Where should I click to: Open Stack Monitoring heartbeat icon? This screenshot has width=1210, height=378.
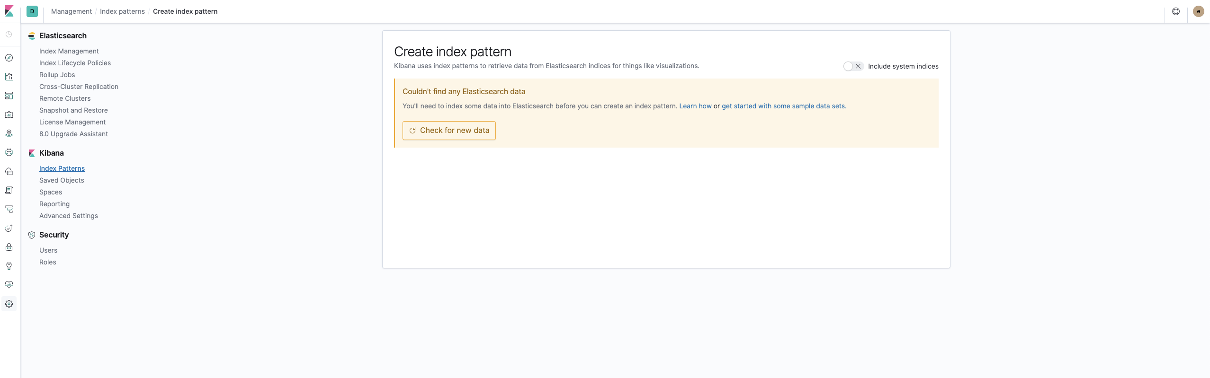(9, 285)
